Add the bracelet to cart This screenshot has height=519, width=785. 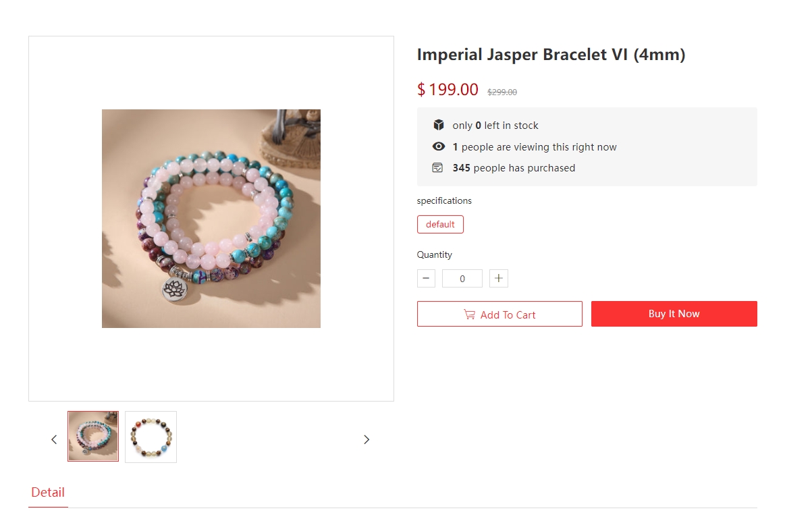[x=499, y=314]
